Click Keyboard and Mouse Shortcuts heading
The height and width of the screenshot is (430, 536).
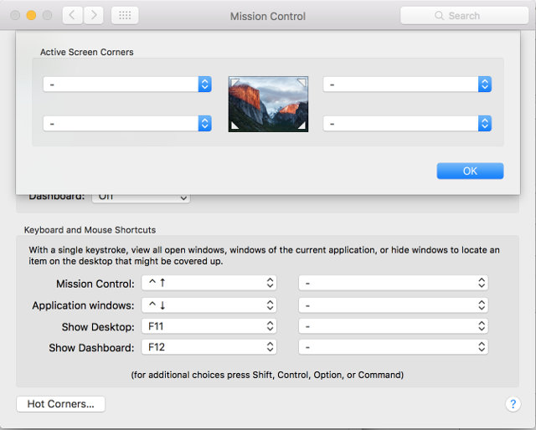(x=90, y=230)
